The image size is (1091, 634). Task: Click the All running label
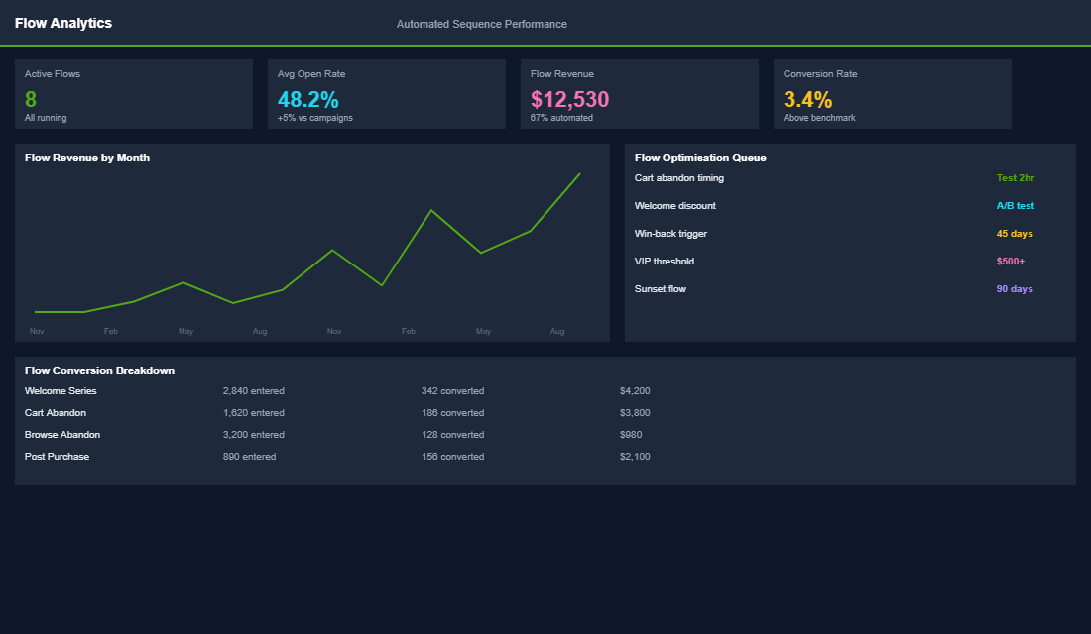pos(46,118)
